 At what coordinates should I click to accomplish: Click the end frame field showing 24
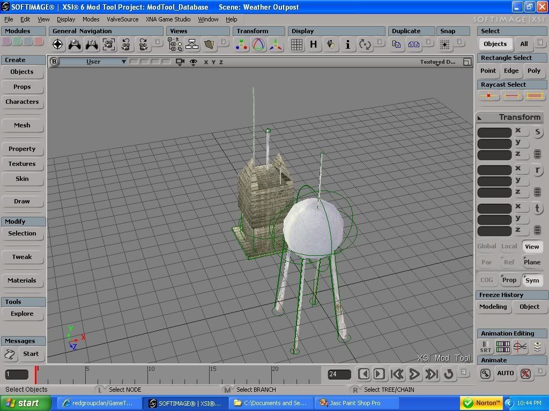click(339, 374)
